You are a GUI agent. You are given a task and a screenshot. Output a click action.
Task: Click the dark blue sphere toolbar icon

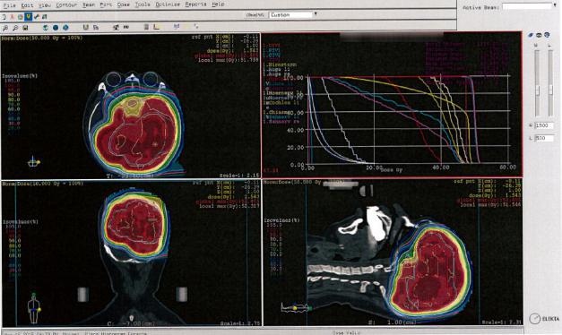56,28
